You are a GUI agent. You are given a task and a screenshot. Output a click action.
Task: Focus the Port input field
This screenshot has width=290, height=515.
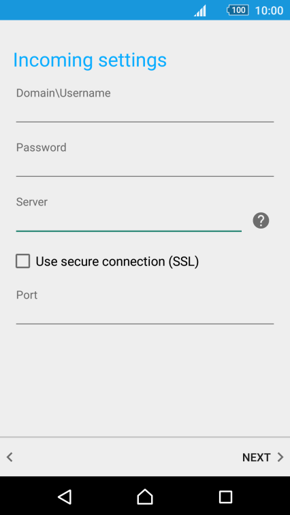145,314
